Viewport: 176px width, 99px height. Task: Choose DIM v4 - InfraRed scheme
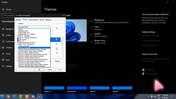tap(34, 36)
